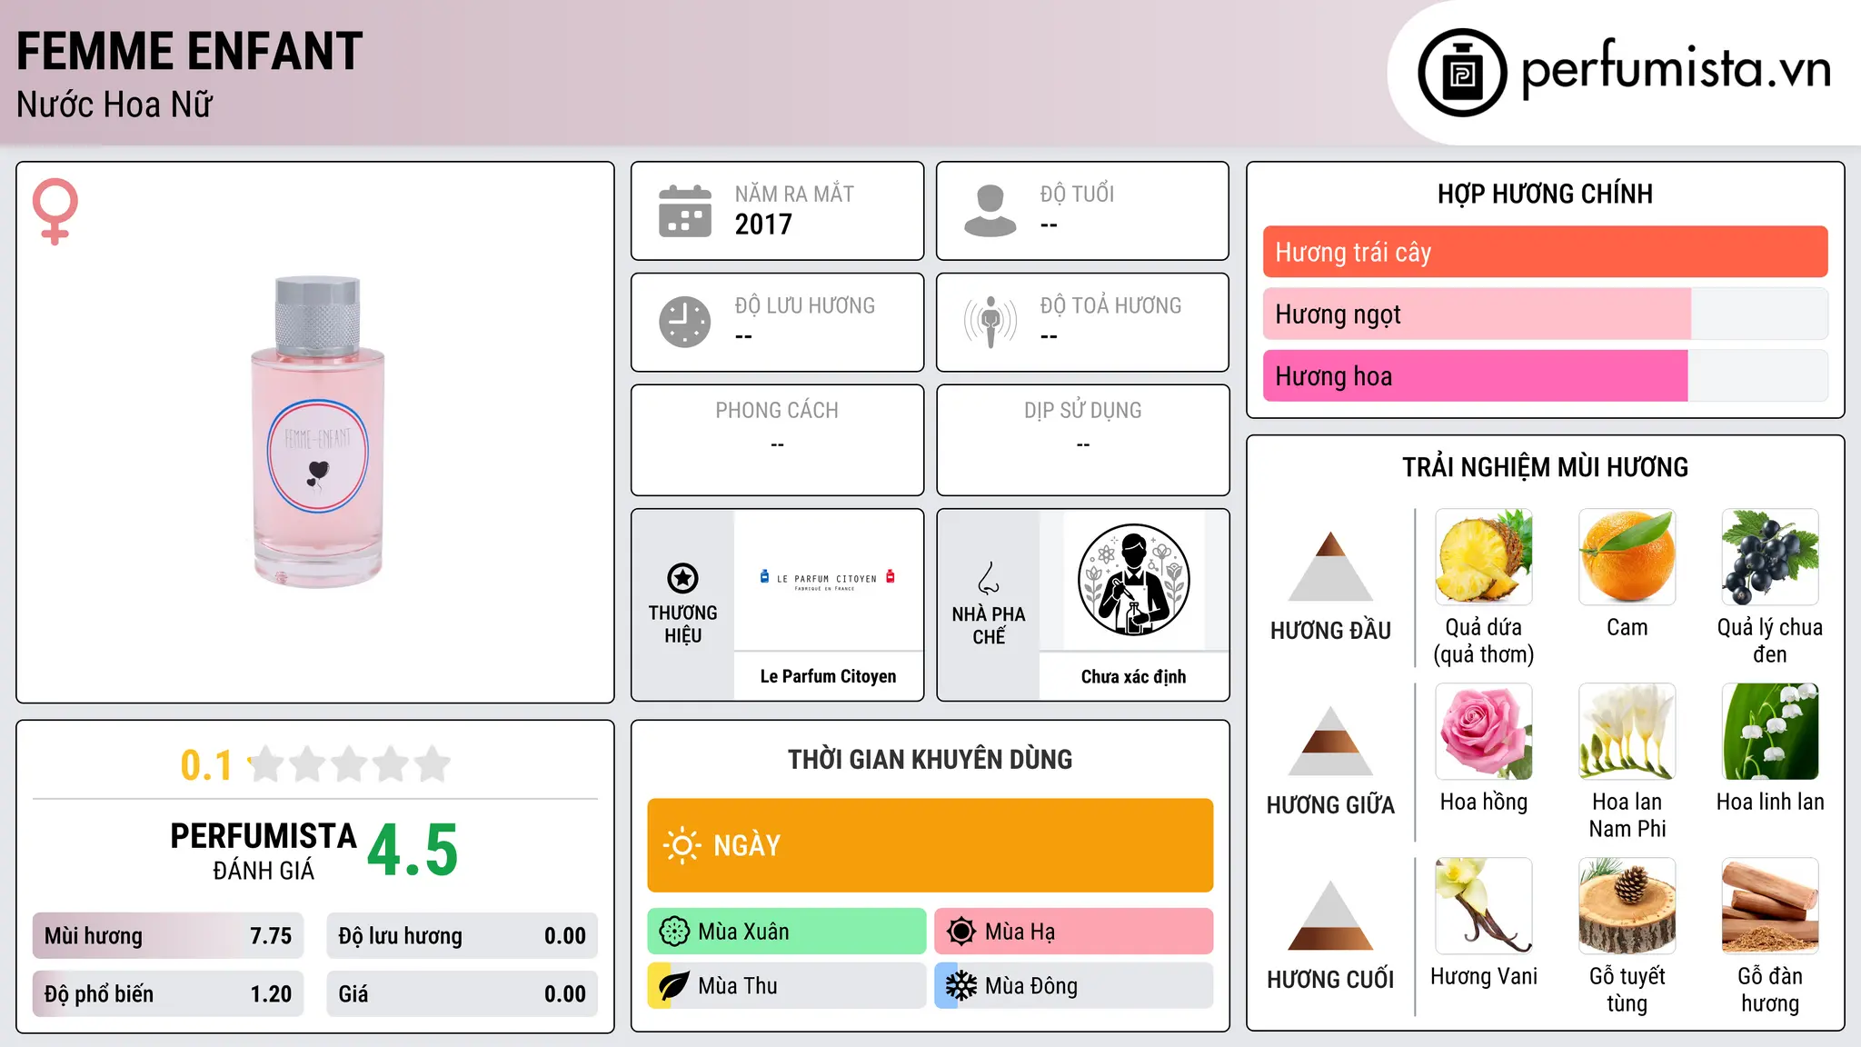
Task: Click the Thời gian khuyên dùng heading
Action: tap(930, 759)
